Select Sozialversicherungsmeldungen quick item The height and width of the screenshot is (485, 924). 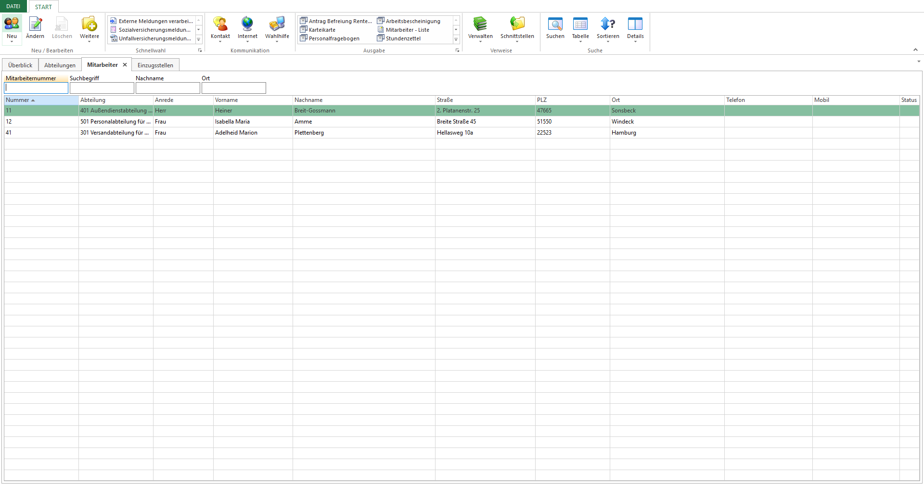pos(152,30)
